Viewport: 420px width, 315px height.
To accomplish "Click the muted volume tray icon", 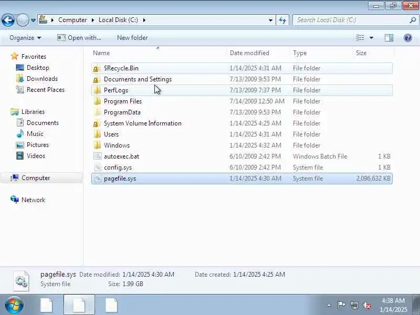I will 366,305.
